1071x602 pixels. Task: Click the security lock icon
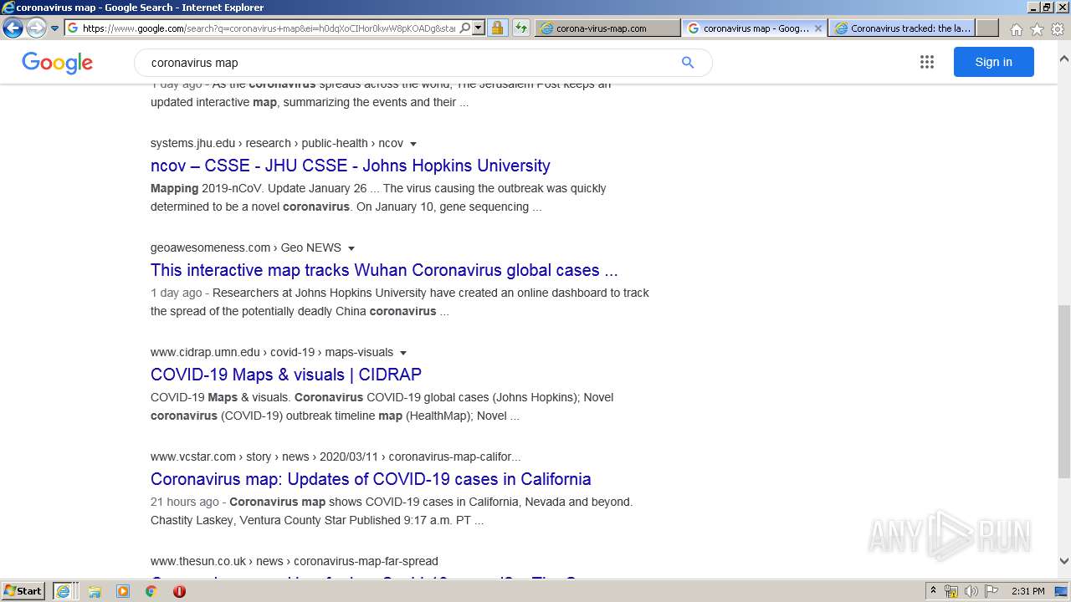click(x=497, y=28)
